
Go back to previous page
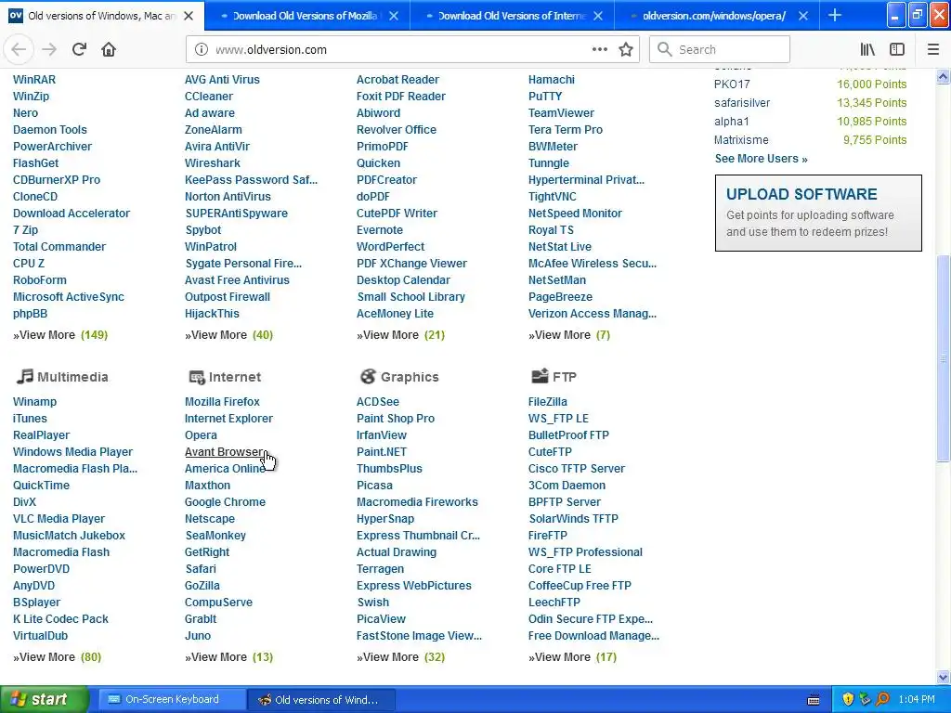[19, 50]
